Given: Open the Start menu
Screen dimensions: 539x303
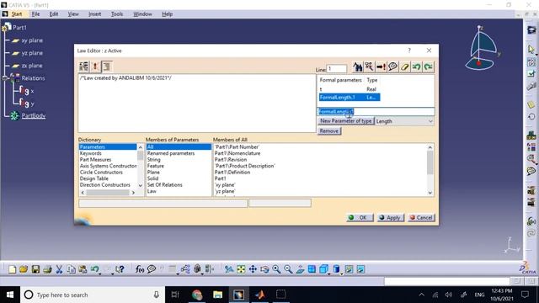Looking at the screenshot, I should click(17, 14).
